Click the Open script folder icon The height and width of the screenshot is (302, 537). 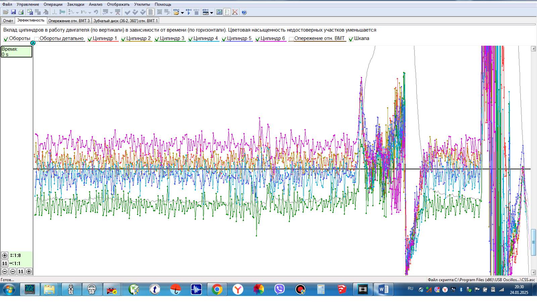[176, 12]
